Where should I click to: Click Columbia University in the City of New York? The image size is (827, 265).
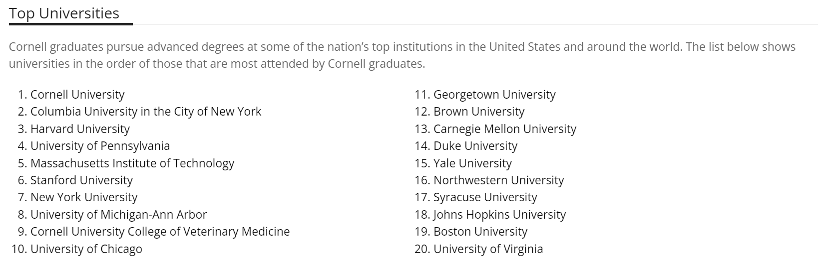pos(145,112)
